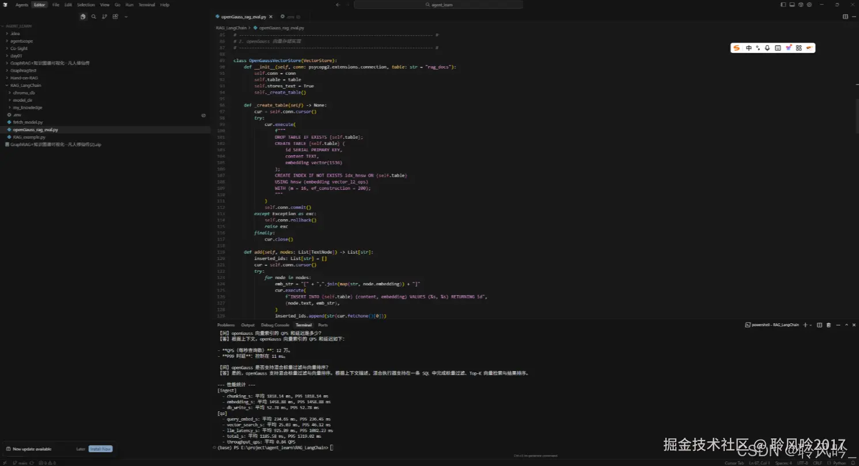Open the Explorer view icon
859x466 pixels.
(x=83, y=17)
